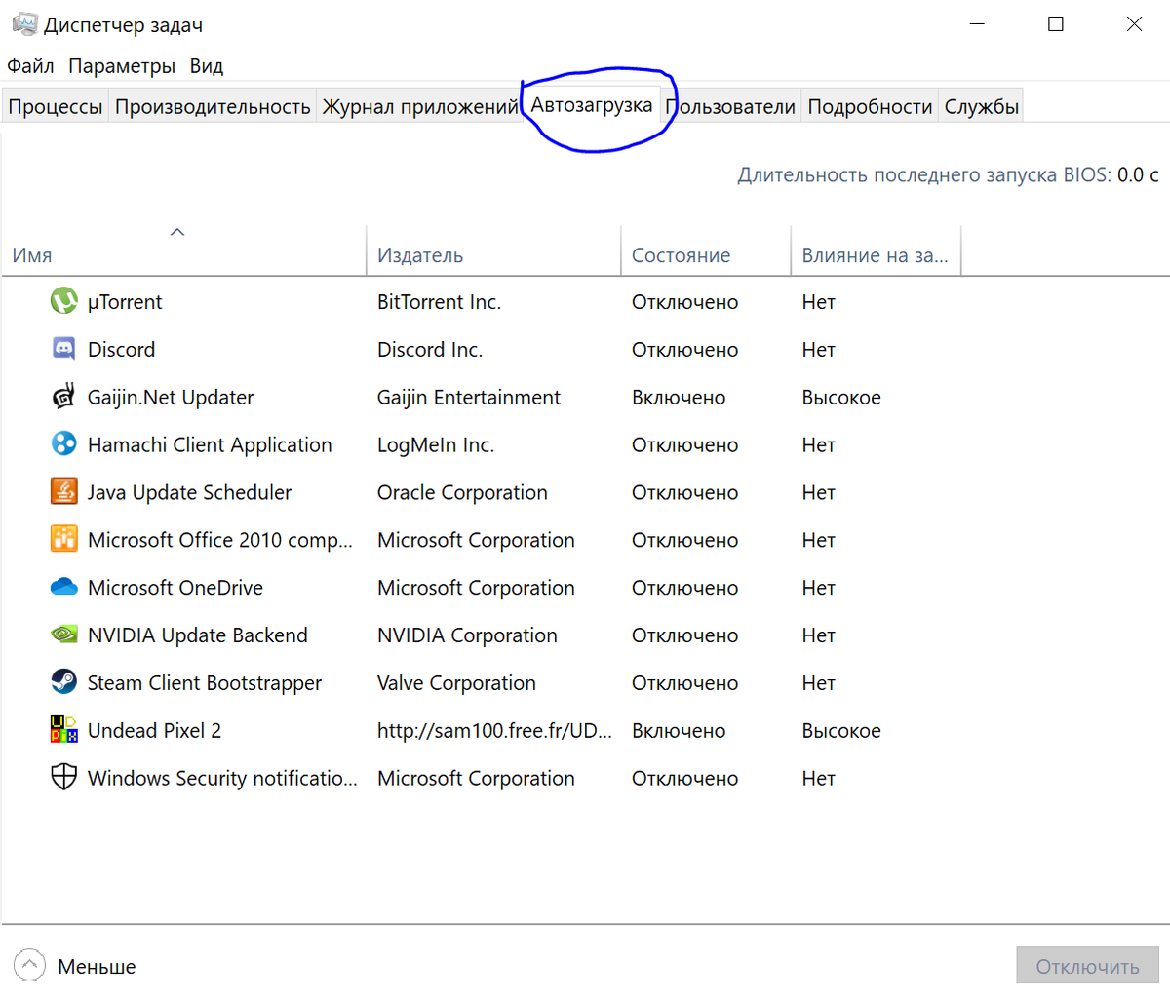Click the Undead Pixel 2 icon
Viewport: 1170px width, 1000px height.
tap(63, 730)
